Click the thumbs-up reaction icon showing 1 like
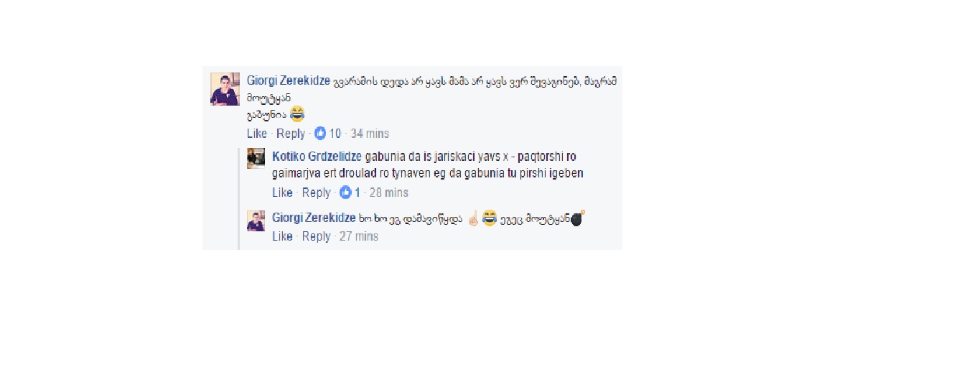 [346, 192]
